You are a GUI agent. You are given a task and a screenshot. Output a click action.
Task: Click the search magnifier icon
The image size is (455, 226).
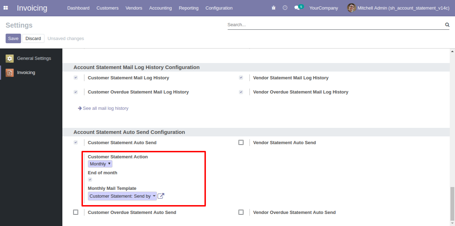[447, 25]
